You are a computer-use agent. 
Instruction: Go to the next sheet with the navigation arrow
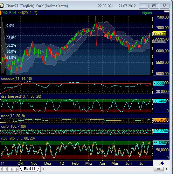pos(12,169)
